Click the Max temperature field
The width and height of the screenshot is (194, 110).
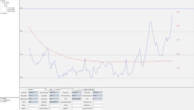tap(98, 96)
